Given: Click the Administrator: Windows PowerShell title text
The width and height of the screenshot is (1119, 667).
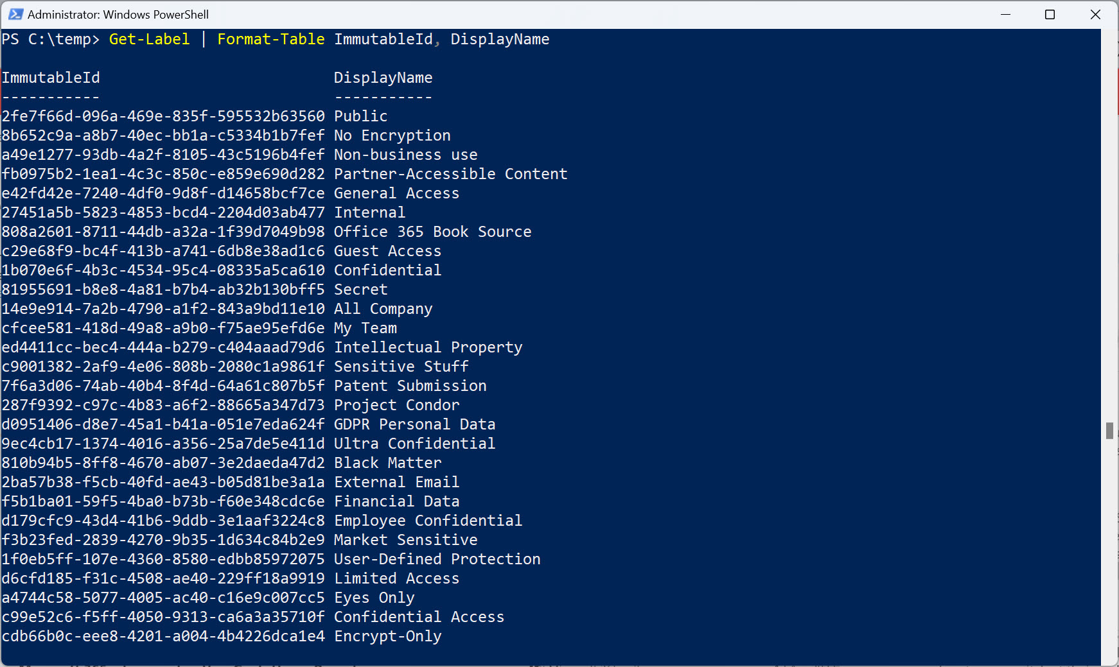Looking at the screenshot, I should tap(118, 14).
